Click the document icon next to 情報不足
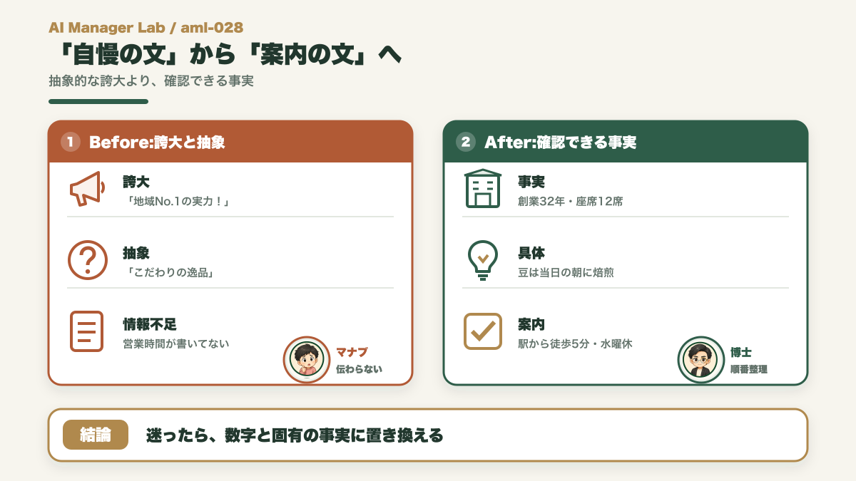Image resolution: width=856 pixels, height=481 pixels. [x=87, y=331]
